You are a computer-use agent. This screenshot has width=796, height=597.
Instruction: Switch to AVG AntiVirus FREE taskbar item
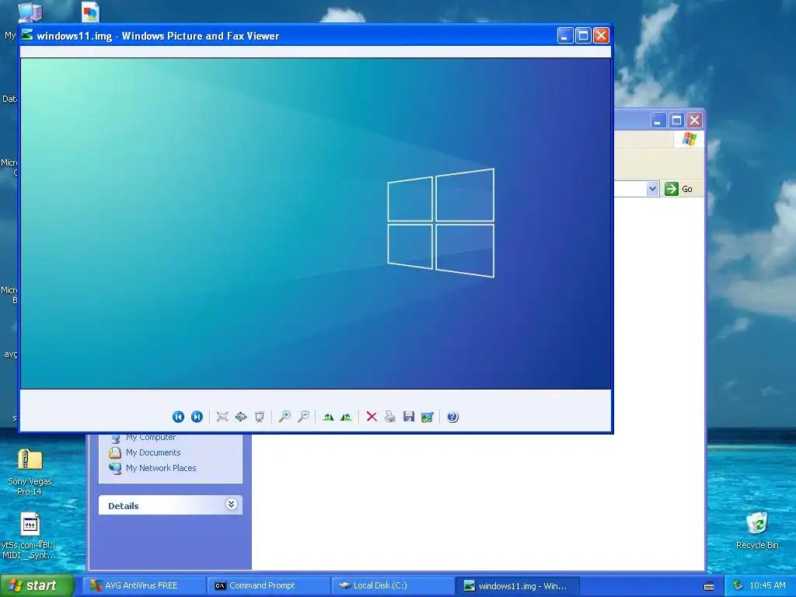coord(145,586)
